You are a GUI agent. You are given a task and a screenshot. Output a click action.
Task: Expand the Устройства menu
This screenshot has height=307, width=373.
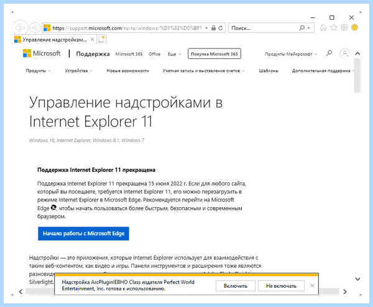(x=79, y=71)
